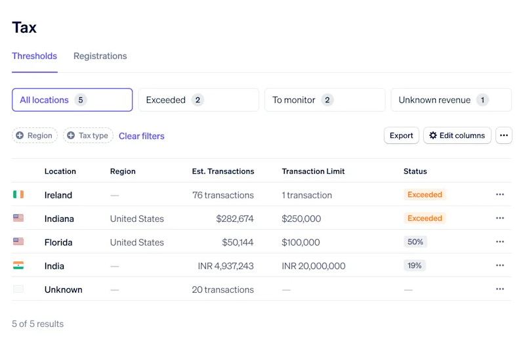Click the 5 of 5 results text
The image size is (523, 348).
(x=37, y=324)
